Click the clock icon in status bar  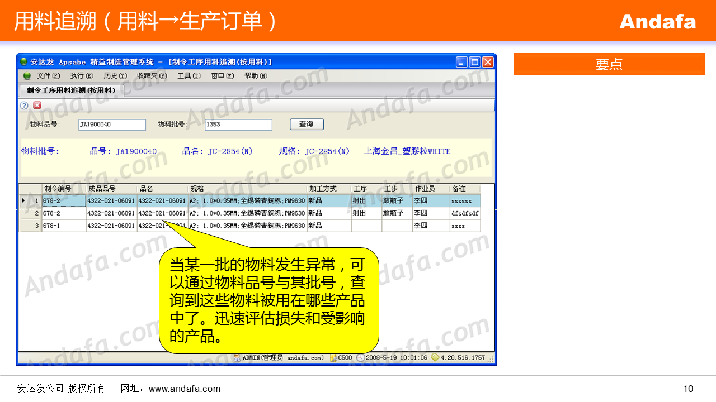[x=360, y=357]
